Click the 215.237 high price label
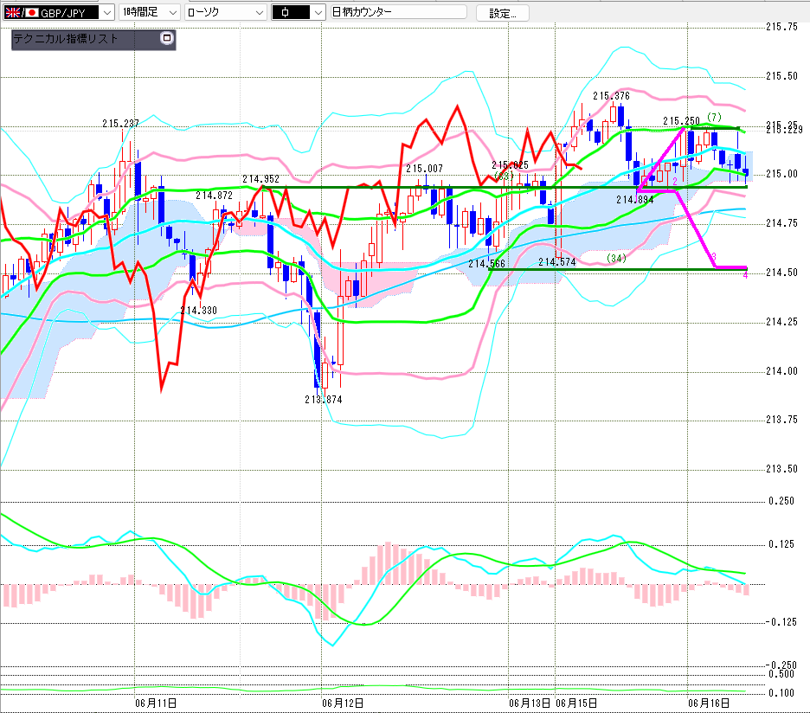810x713 pixels. (x=120, y=124)
